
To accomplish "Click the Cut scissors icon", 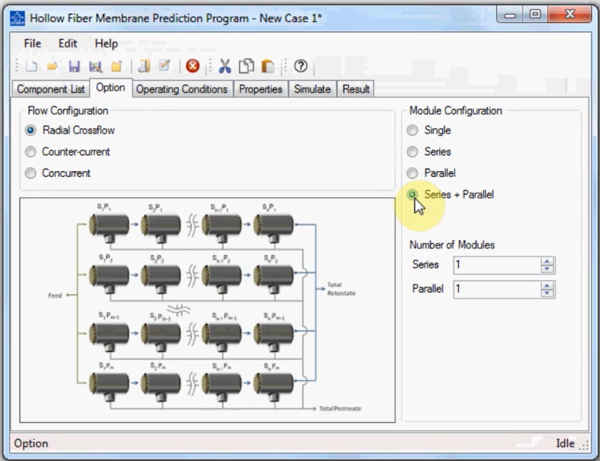I will [x=224, y=67].
